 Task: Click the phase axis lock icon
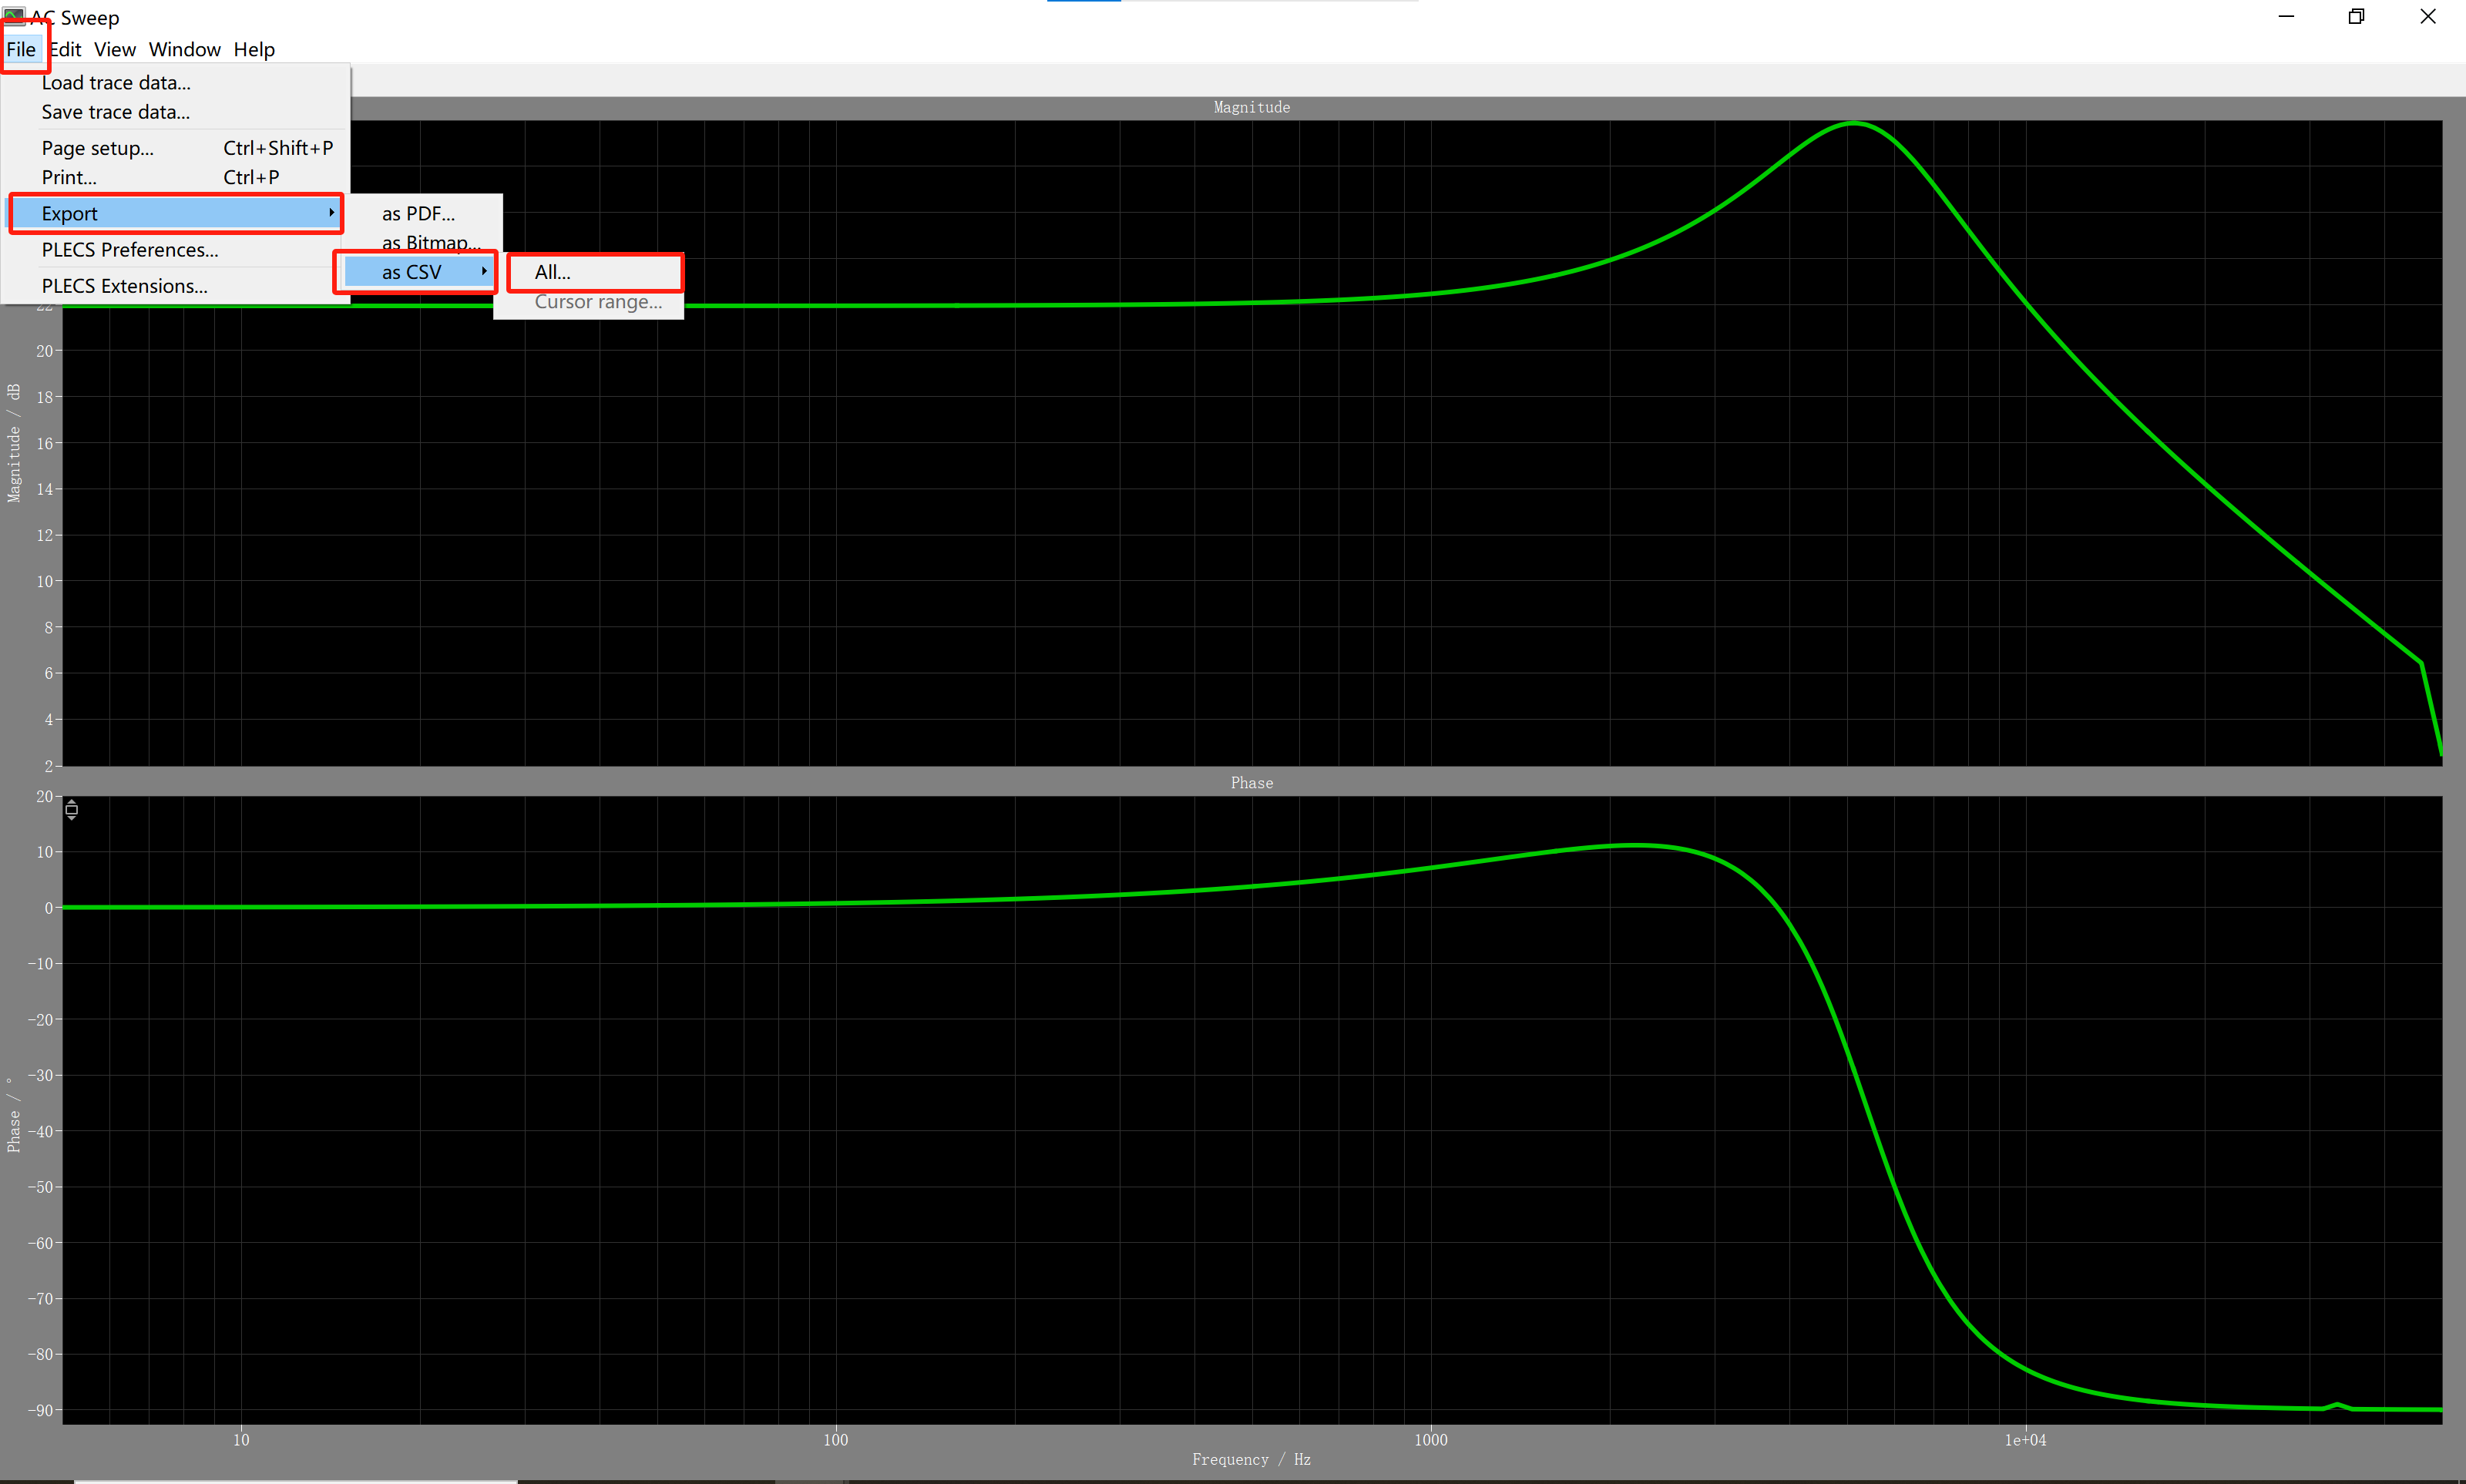(72, 809)
